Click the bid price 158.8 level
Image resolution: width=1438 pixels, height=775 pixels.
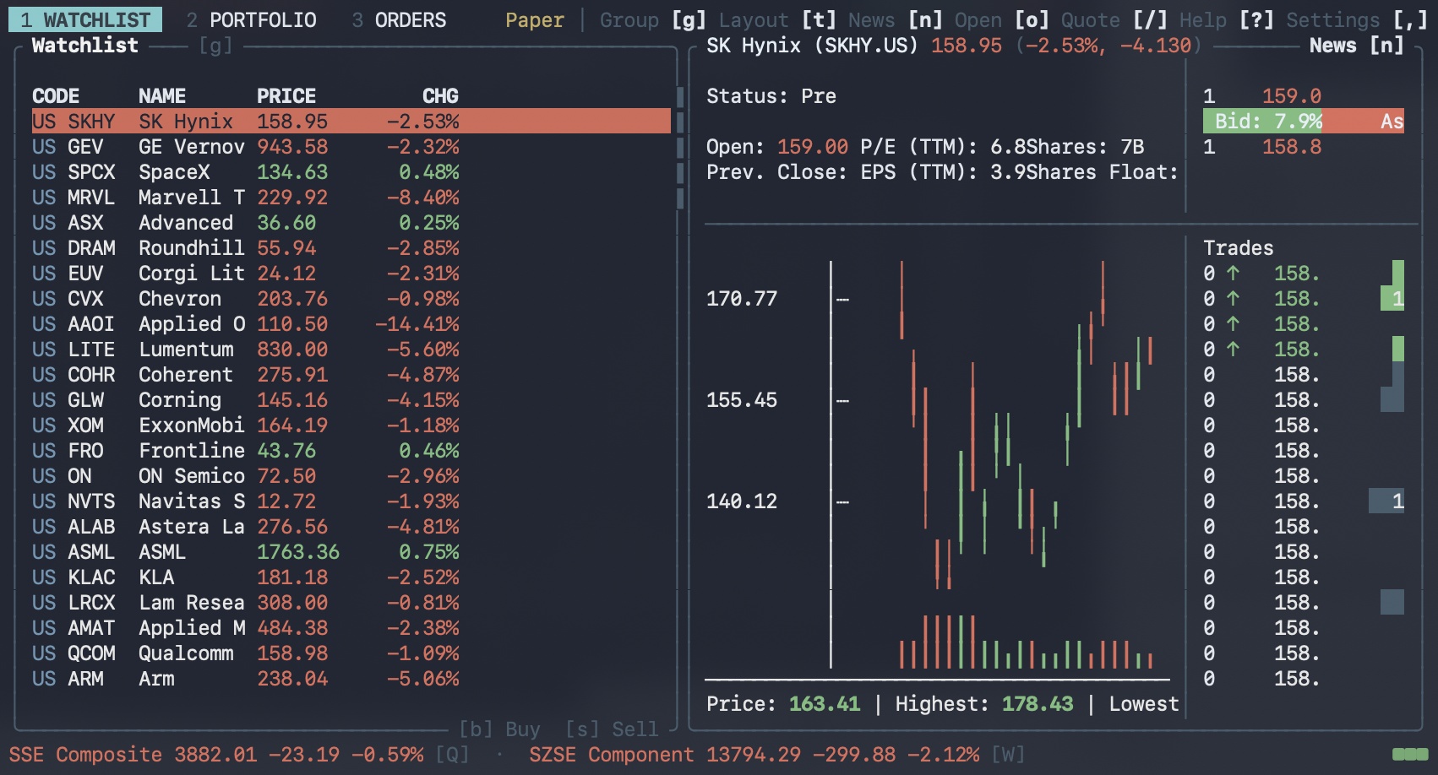pyautogui.click(x=1292, y=146)
